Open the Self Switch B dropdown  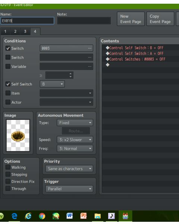pyautogui.click(x=52, y=84)
